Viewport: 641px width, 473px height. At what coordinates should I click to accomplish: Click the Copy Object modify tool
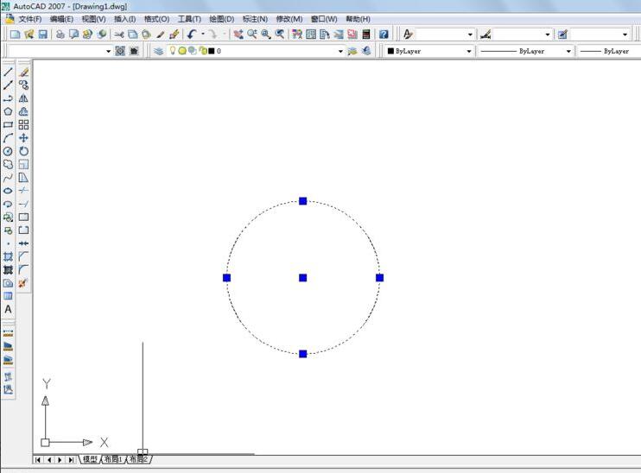tap(23, 85)
